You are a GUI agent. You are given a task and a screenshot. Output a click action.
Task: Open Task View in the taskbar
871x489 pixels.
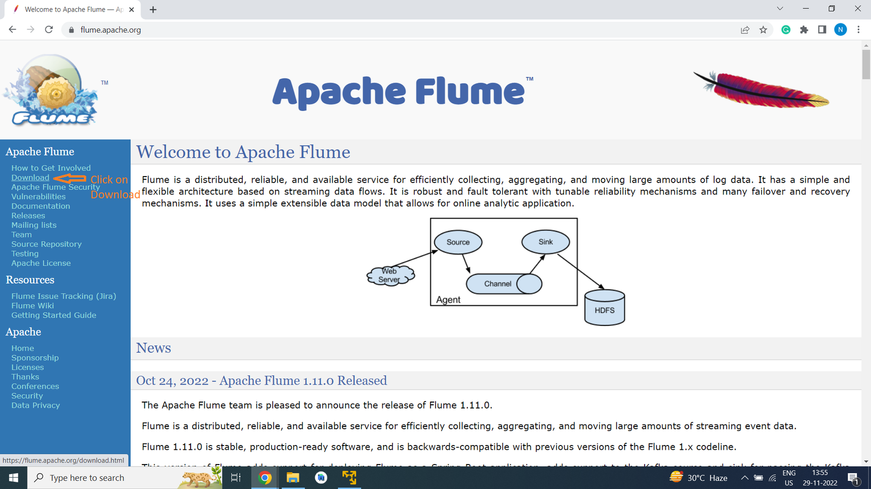(236, 478)
